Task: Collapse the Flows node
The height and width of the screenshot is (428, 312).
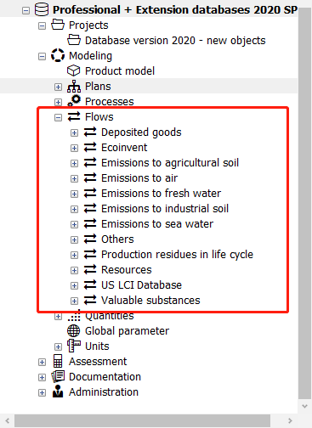Action: [58, 117]
